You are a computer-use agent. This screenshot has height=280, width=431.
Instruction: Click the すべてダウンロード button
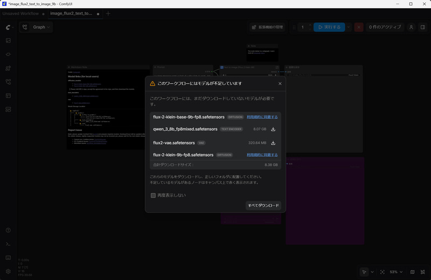(263, 206)
